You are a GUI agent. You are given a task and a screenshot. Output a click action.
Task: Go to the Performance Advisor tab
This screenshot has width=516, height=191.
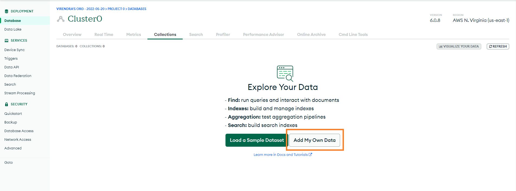click(x=263, y=35)
